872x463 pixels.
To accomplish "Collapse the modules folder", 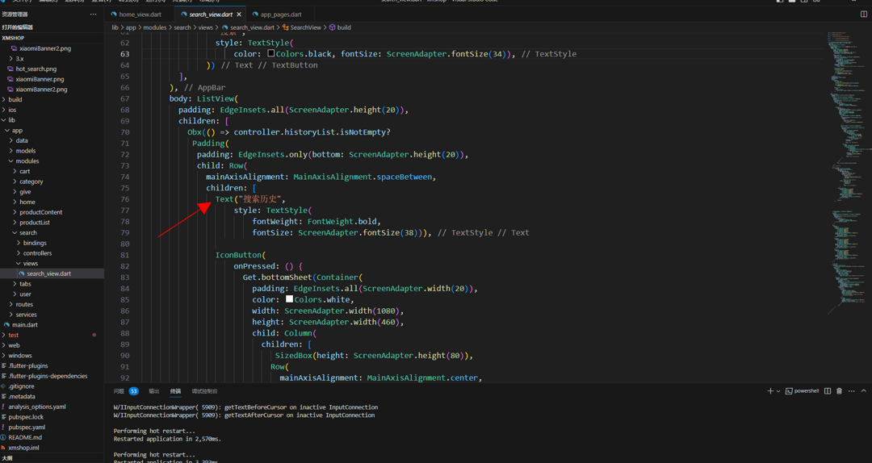I will (x=27, y=161).
